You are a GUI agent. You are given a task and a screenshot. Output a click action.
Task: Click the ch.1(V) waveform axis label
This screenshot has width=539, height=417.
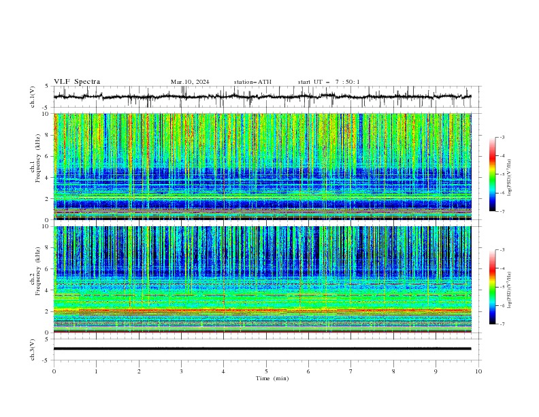click(x=33, y=97)
